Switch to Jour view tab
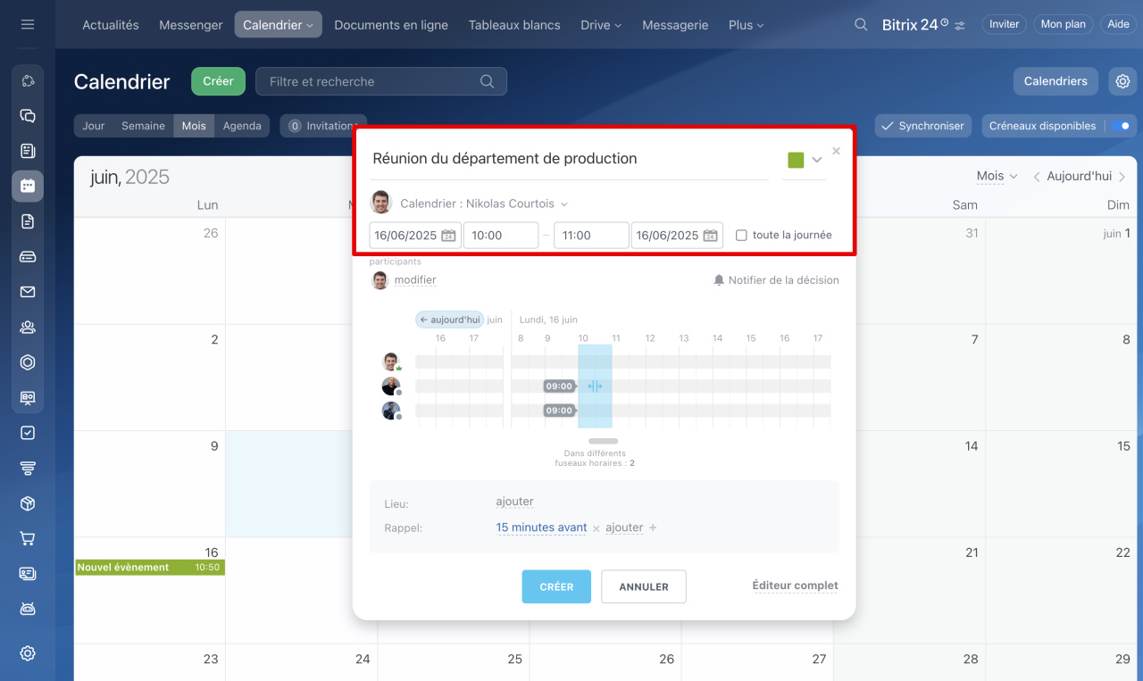Image resolution: width=1143 pixels, height=681 pixels. point(94,126)
